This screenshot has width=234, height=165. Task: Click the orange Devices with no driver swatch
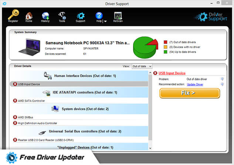click(x=165, y=47)
